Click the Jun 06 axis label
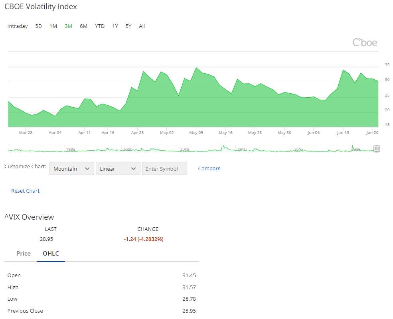The height and width of the screenshot is (319, 393). 314,133
